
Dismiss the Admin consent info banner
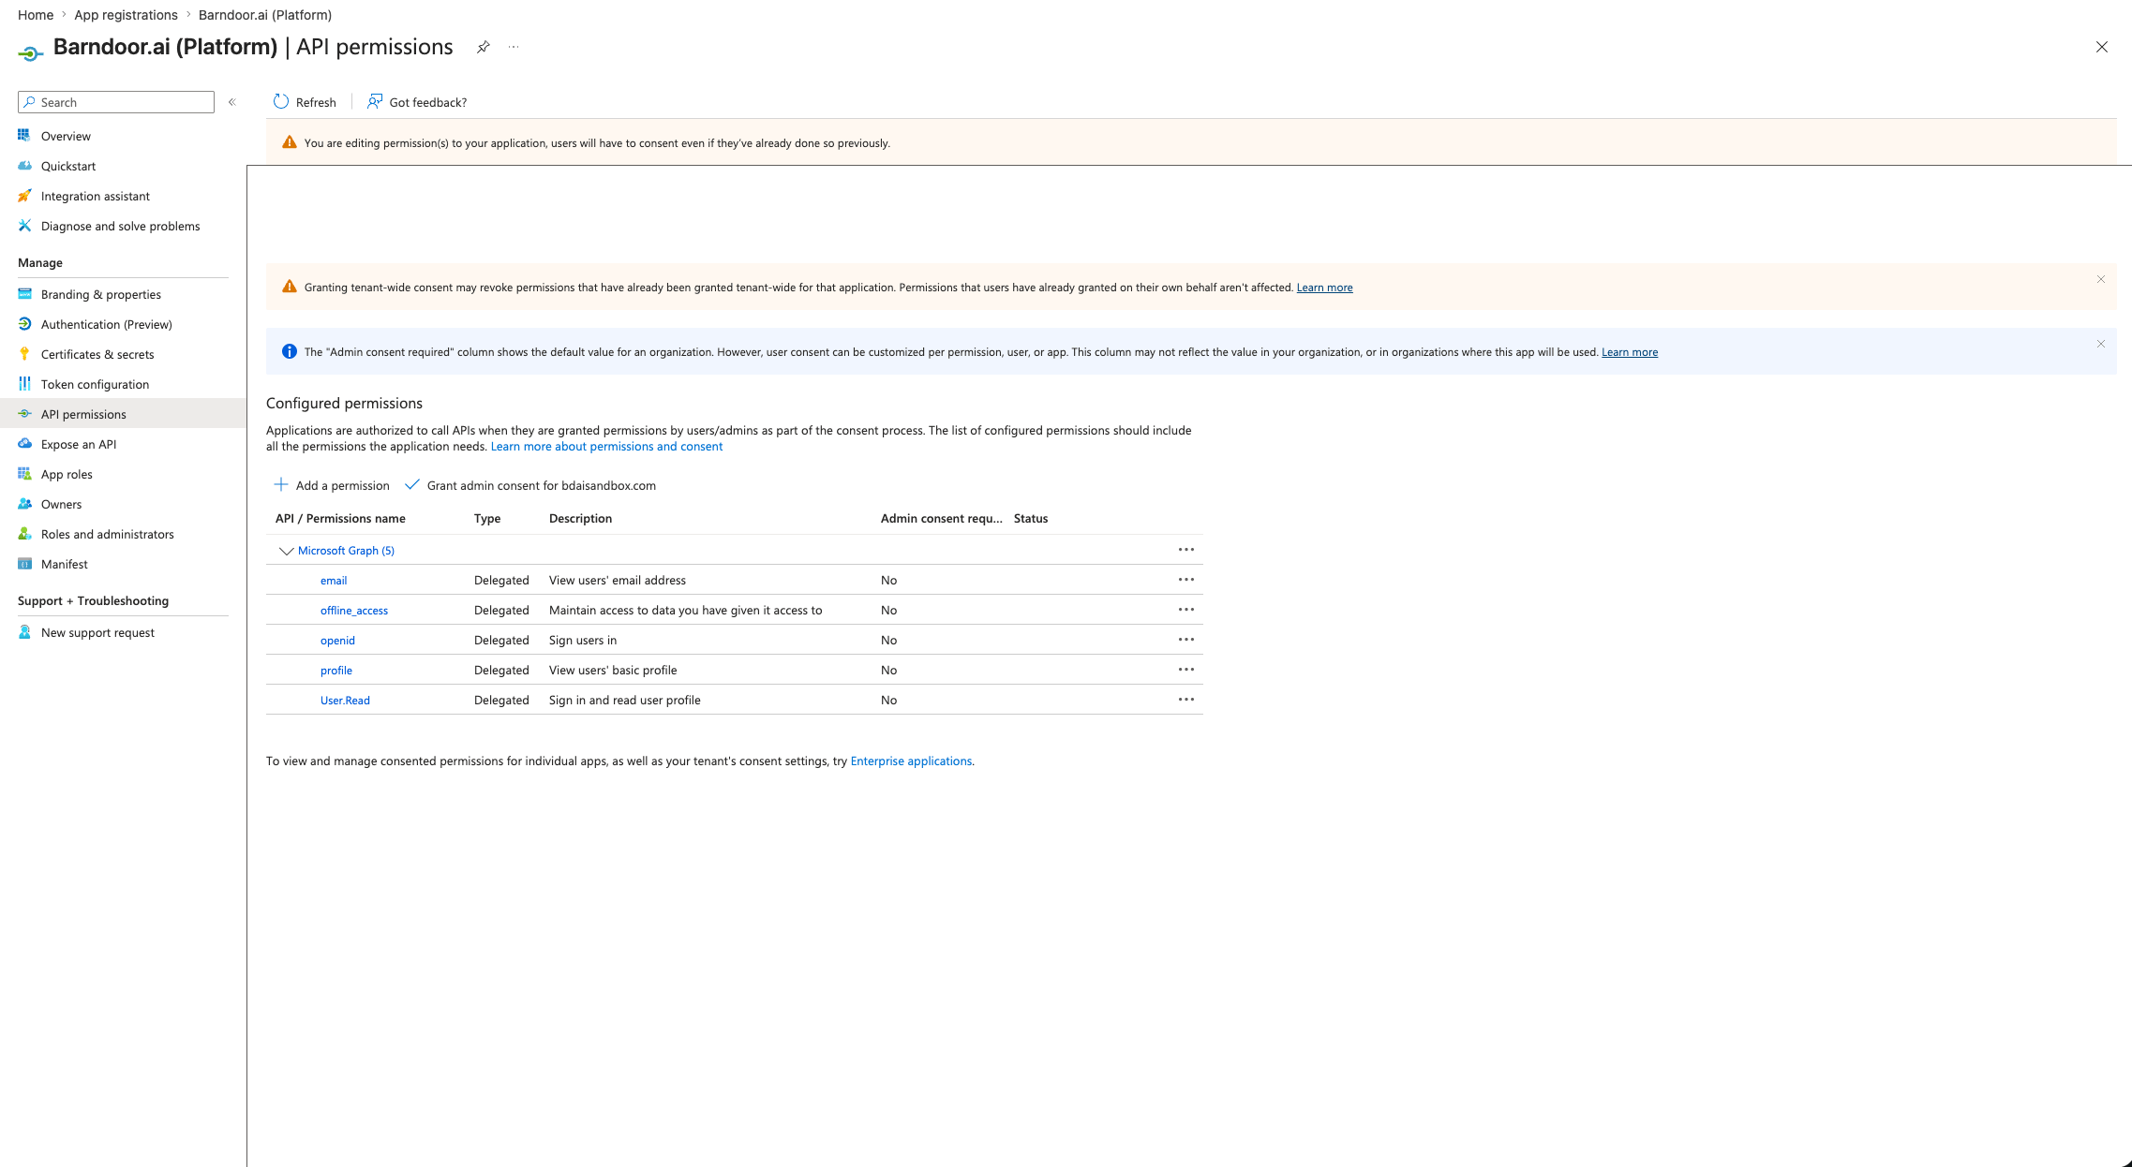(2100, 344)
